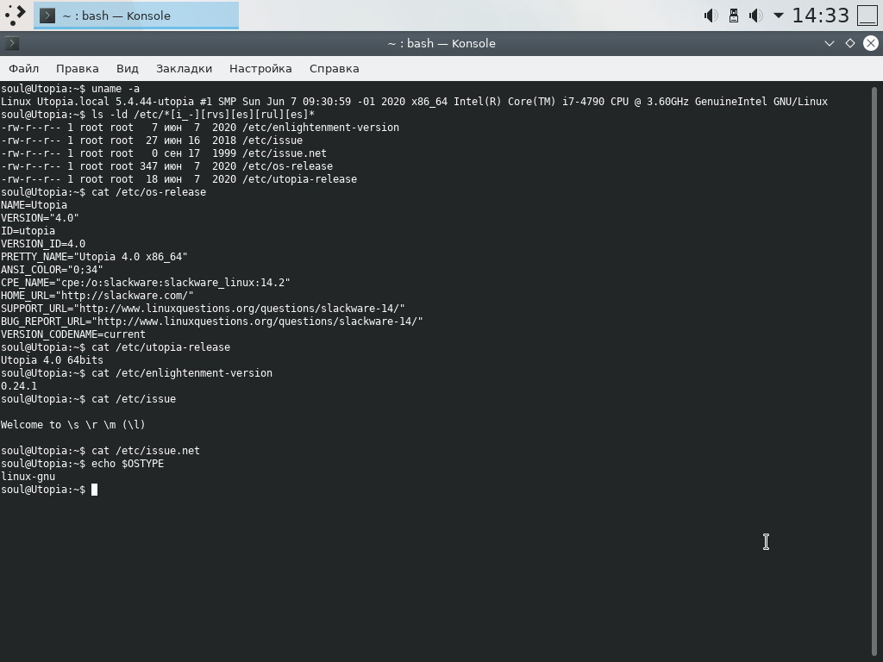This screenshot has height=662, width=883.
Task: Click the 'linux-gnu' output
Action: click(28, 477)
